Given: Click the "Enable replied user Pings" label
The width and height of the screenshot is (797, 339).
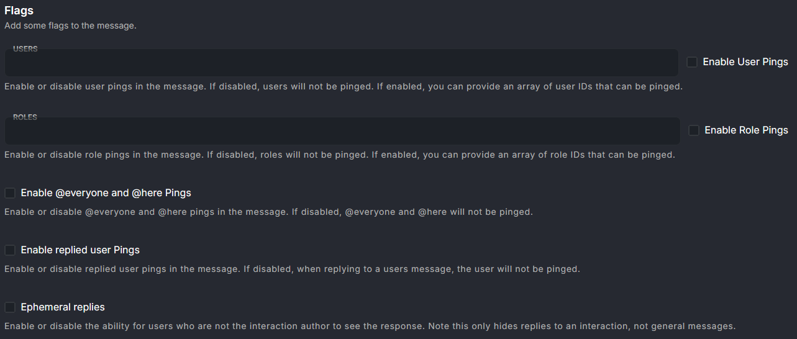Looking at the screenshot, I should coord(80,250).
